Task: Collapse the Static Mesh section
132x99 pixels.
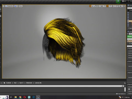Action: pos(128,61)
